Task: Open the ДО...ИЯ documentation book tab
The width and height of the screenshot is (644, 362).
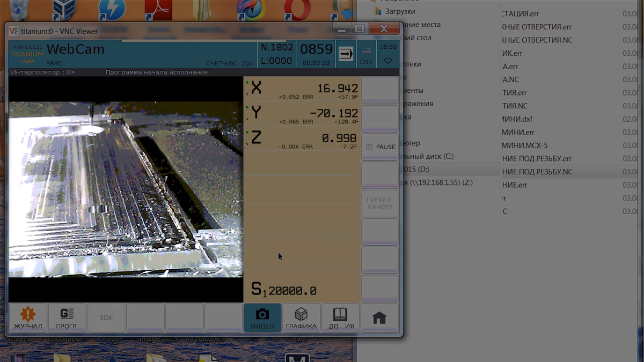Action: tap(340, 318)
